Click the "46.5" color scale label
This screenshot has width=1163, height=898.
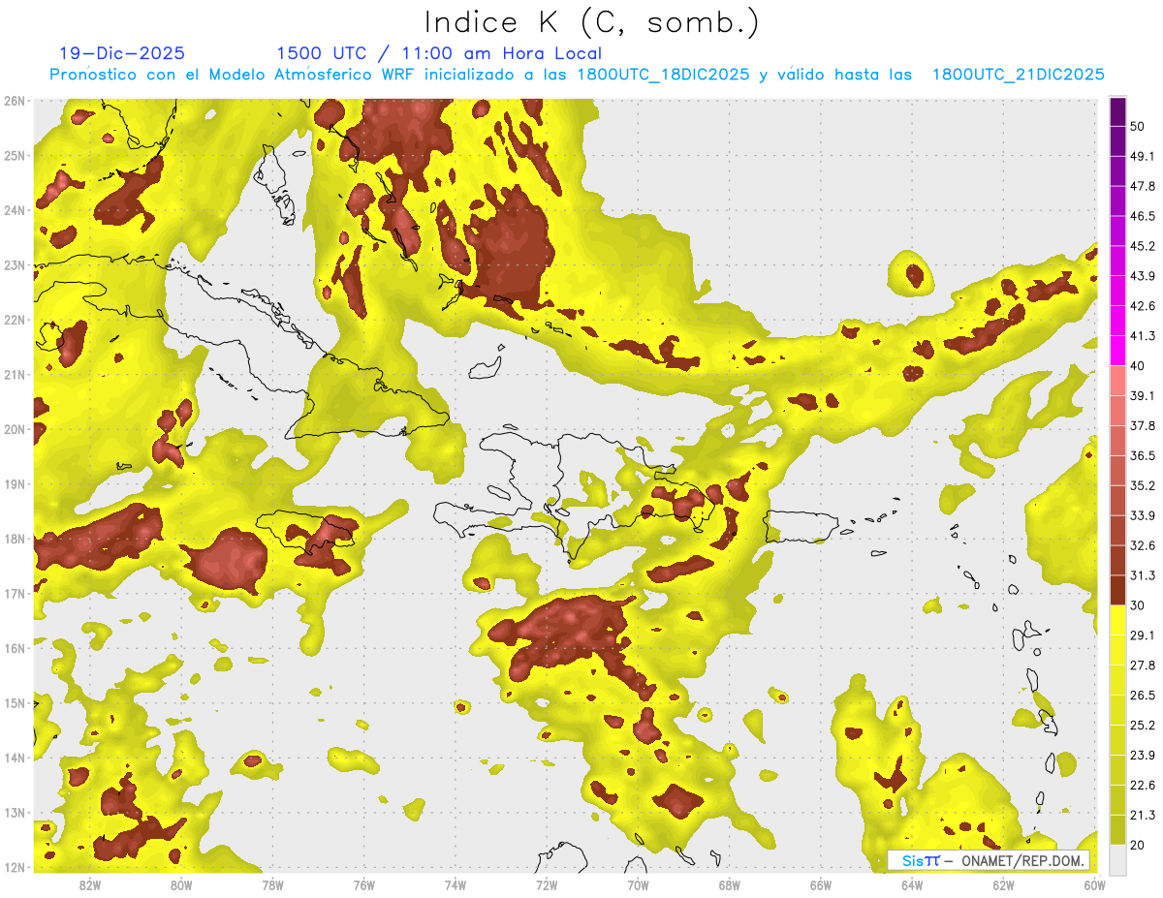click(1142, 216)
